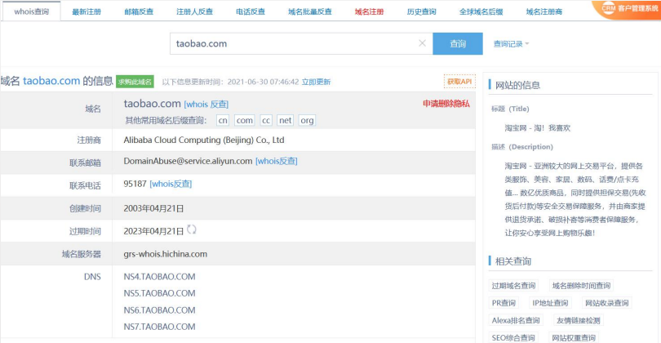Open the 域名注册 tab

coord(370,11)
